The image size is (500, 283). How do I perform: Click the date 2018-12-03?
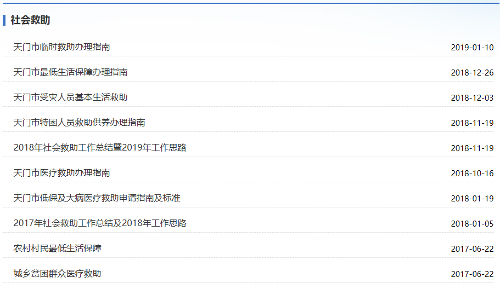472,98
